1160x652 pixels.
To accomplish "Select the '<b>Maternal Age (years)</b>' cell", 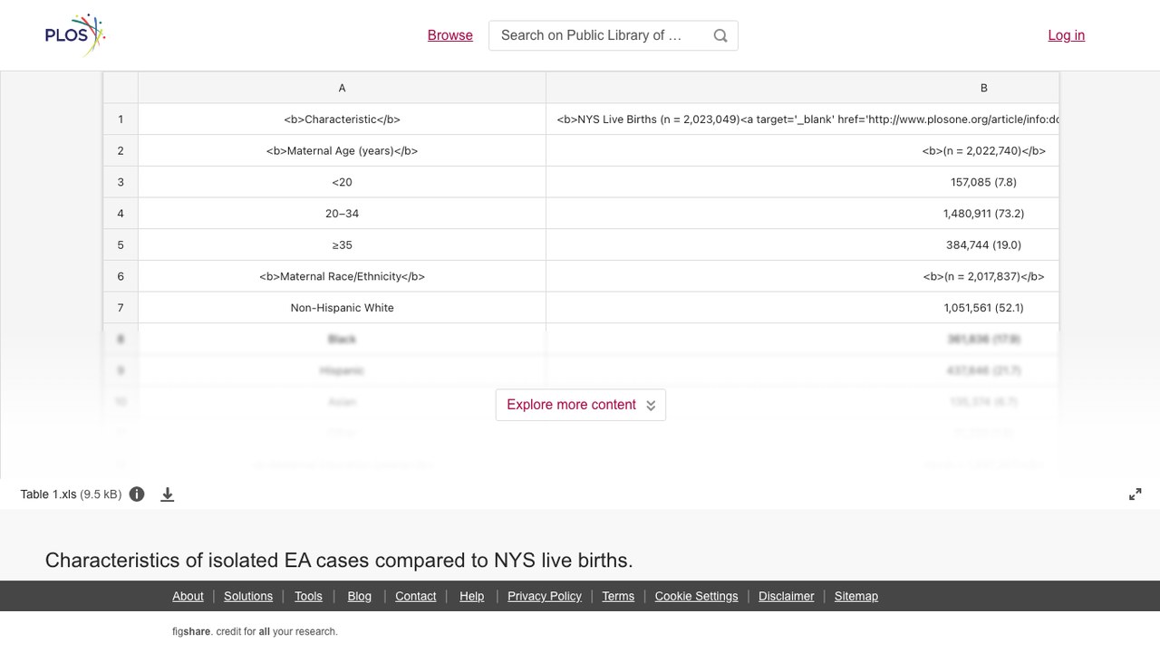I will point(342,151).
